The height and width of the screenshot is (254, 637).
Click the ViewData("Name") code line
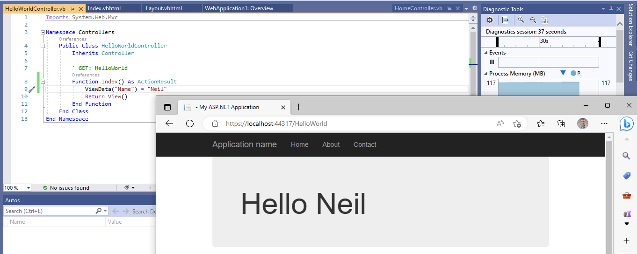coord(126,89)
